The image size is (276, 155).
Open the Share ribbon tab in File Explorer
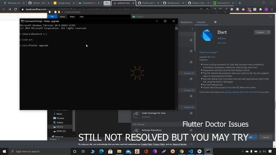72,17
